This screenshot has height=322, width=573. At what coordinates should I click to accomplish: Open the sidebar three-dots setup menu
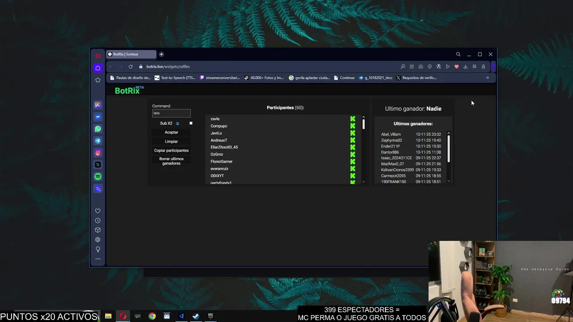[x=98, y=259]
